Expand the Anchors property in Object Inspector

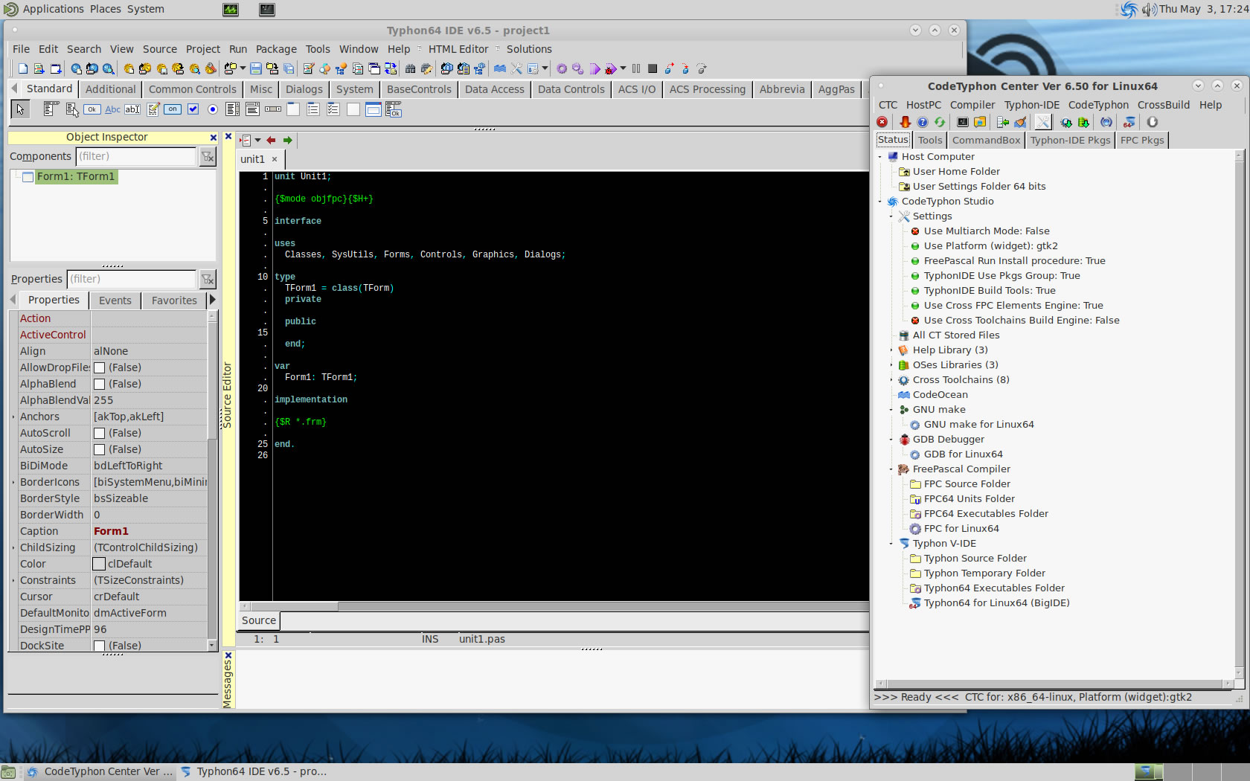(x=13, y=417)
